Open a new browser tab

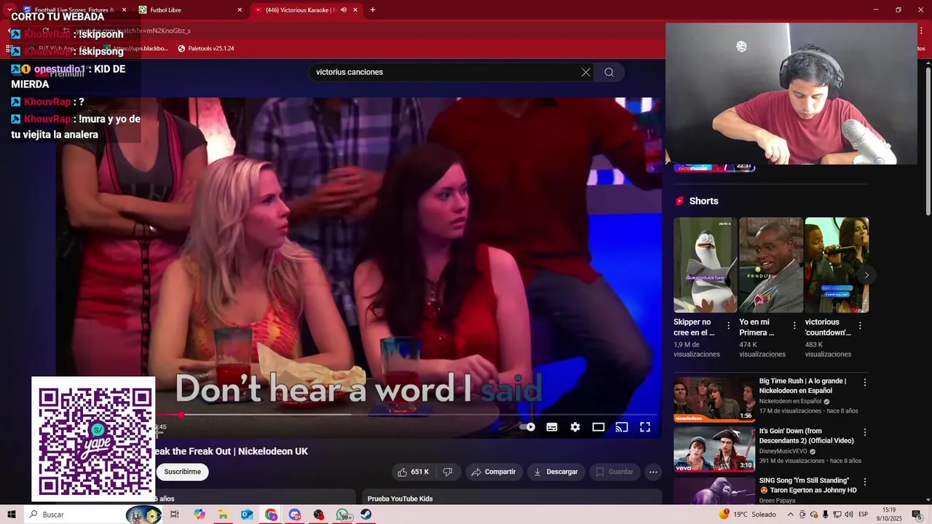click(x=373, y=10)
